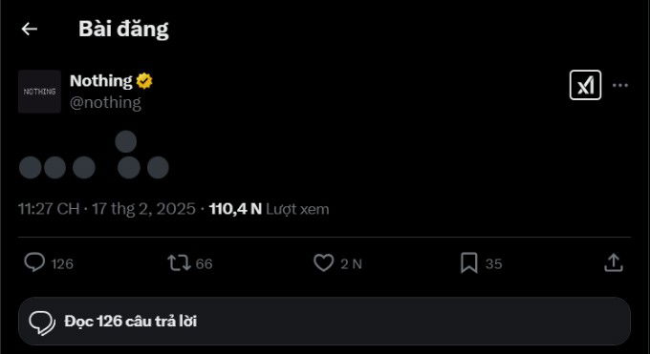Click the reply speech bubble icon
Image resolution: width=650 pixels, height=354 pixels.
(34, 262)
